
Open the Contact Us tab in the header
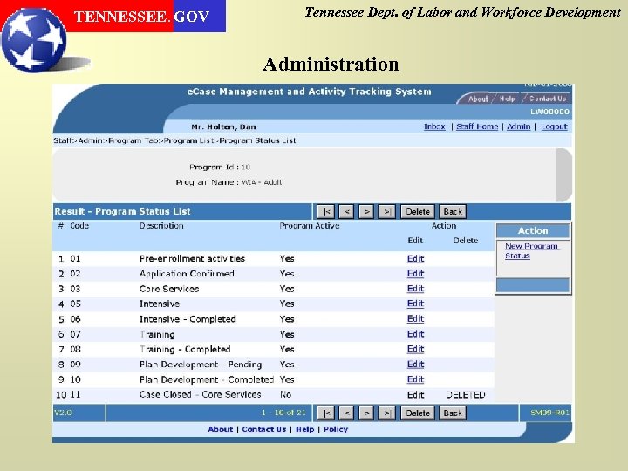click(548, 99)
